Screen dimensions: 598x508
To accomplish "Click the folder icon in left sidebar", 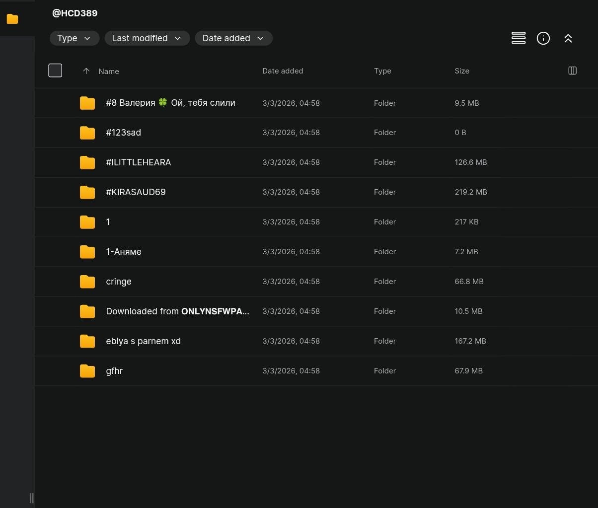I will point(12,19).
